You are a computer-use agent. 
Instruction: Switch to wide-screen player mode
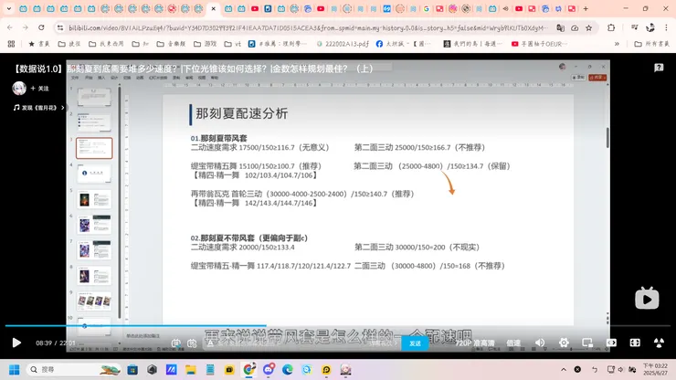611,343
